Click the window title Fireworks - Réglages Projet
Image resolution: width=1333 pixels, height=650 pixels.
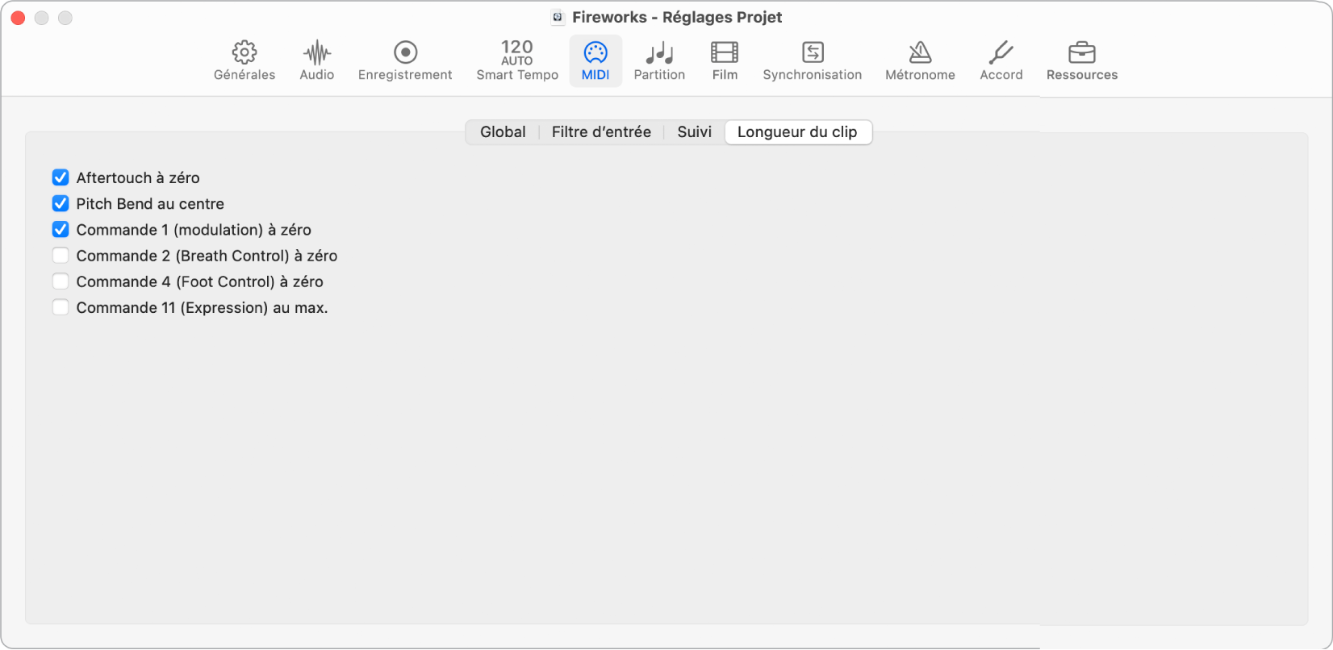coord(677,17)
